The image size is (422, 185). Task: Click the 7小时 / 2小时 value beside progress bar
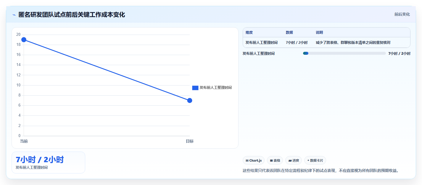[x=399, y=54]
